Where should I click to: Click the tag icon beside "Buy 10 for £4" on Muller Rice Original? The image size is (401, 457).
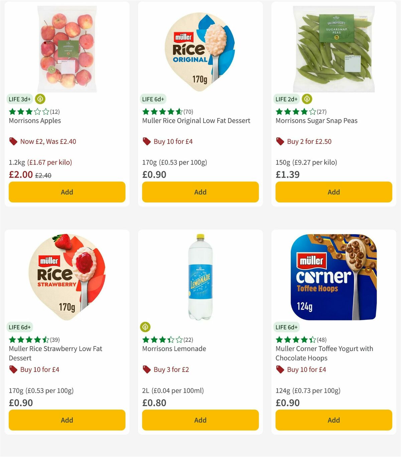pos(147,142)
